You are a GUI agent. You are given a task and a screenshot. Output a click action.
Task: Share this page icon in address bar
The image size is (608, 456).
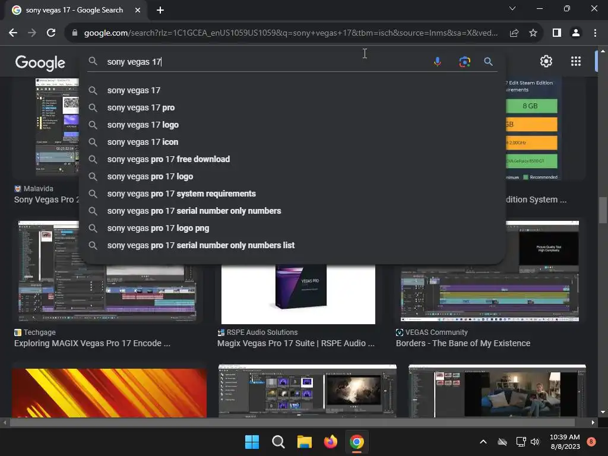pyautogui.click(x=514, y=33)
